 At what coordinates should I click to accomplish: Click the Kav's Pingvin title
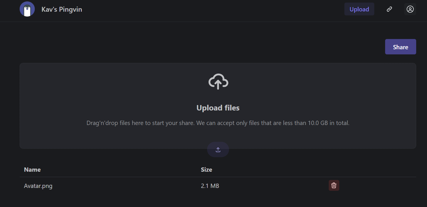tap(62, 9)
